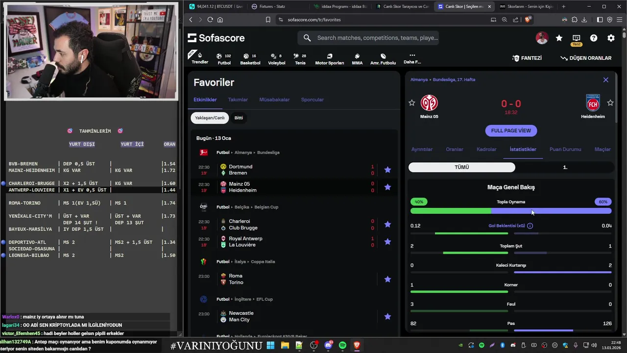Open the Kadrolar match tab
This screenshot has width=627, height=353.
click(486, 150)
